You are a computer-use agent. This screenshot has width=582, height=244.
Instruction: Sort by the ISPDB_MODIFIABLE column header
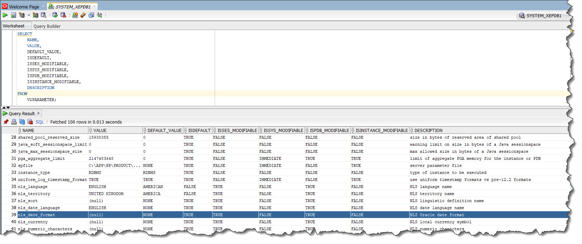point(327,130)
